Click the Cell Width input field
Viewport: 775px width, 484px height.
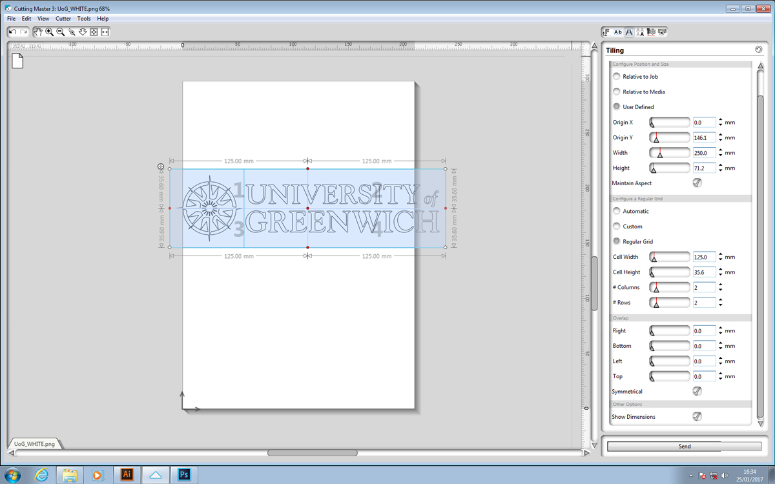[x=704, y=257]
